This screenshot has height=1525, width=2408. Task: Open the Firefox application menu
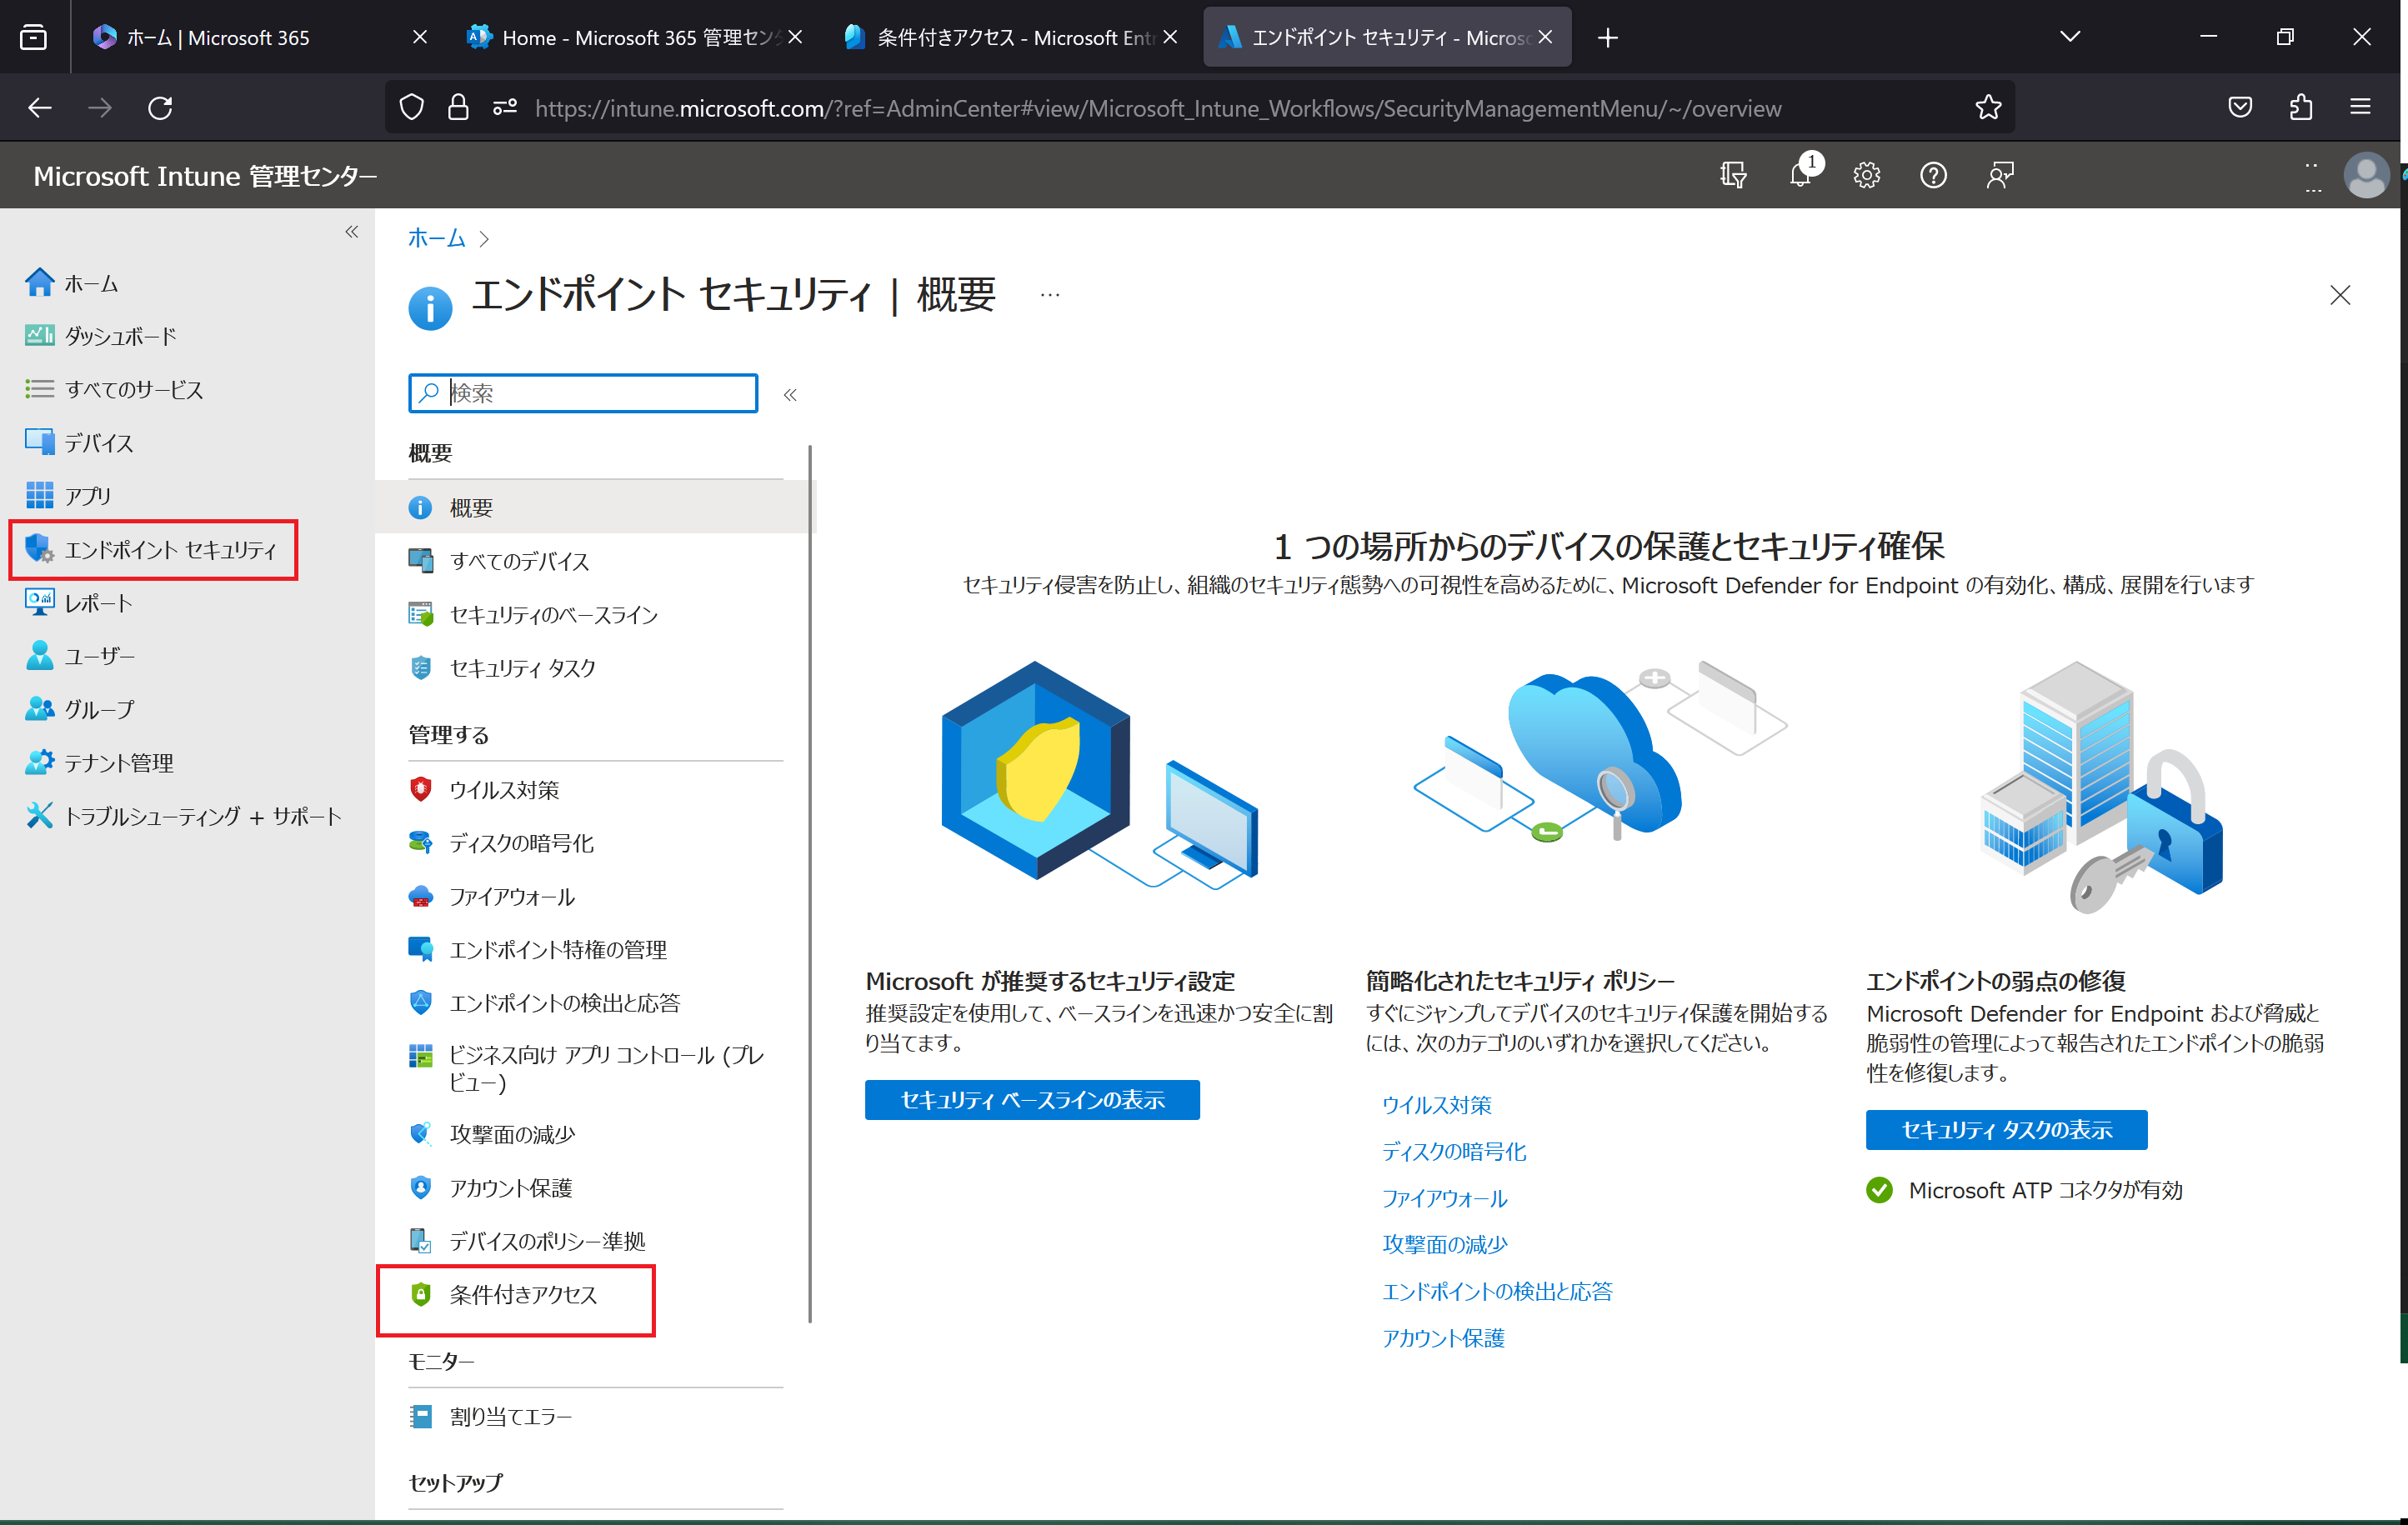pos(2360,107)
